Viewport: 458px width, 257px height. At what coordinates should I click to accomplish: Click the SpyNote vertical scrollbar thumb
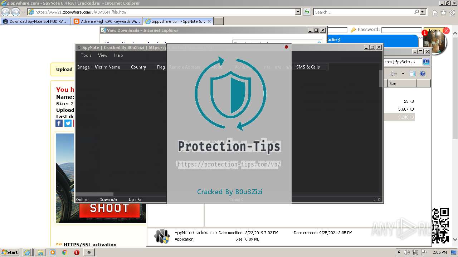(x=381, y=79)
